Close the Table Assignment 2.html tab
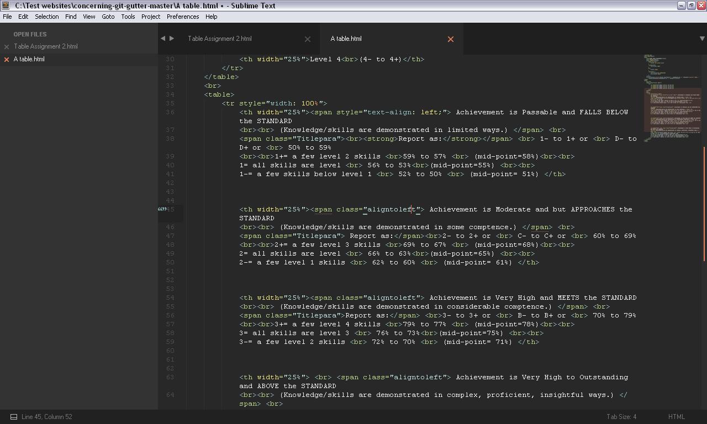 tap(308, 39)
